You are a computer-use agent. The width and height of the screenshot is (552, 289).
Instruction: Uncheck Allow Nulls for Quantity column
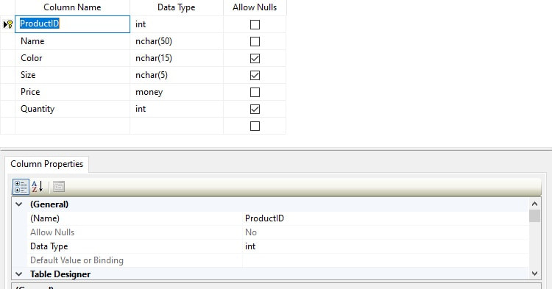pos(255,109)
